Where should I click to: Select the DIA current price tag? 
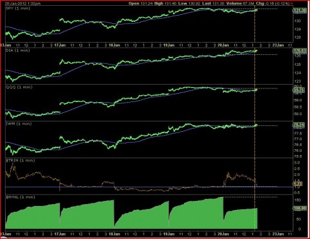click(300, 51)
